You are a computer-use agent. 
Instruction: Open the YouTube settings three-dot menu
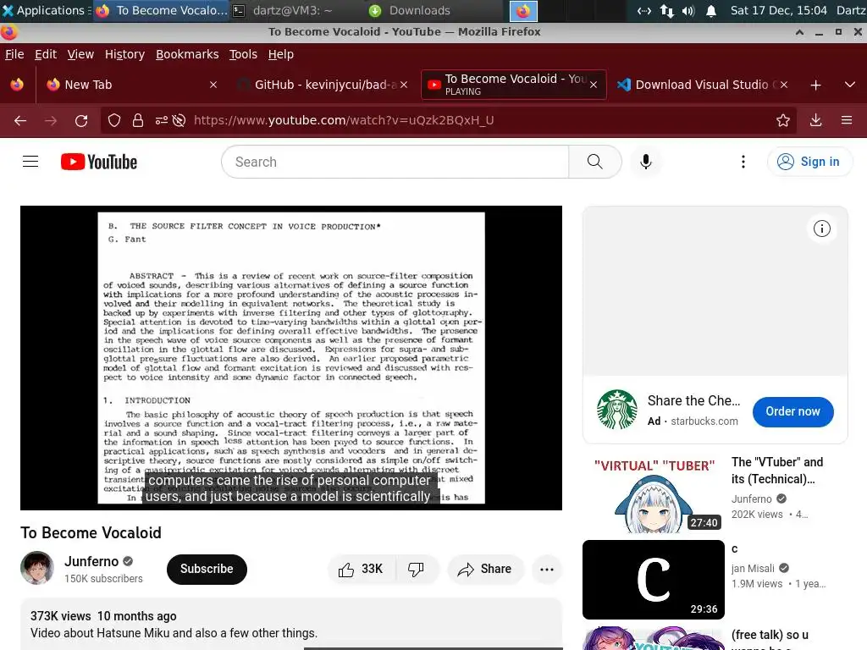pyautogui.click(x=743, y=162)
